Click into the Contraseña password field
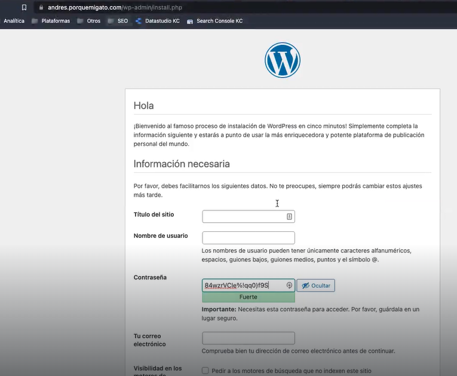This screenshot has width=457, height=376. [249, 285]
